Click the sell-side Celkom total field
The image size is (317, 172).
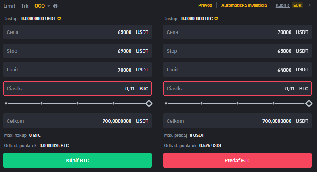[x=237, y=121]
